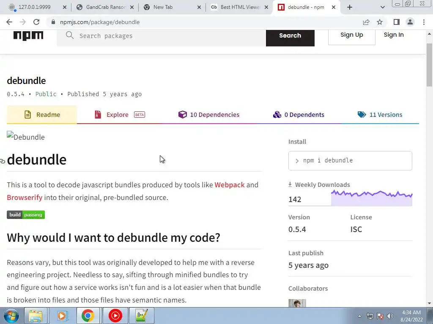The height and width of the screenshot is (324, 433).
Task: Go back with the browser back arrow
Action: tap(9, 22)
